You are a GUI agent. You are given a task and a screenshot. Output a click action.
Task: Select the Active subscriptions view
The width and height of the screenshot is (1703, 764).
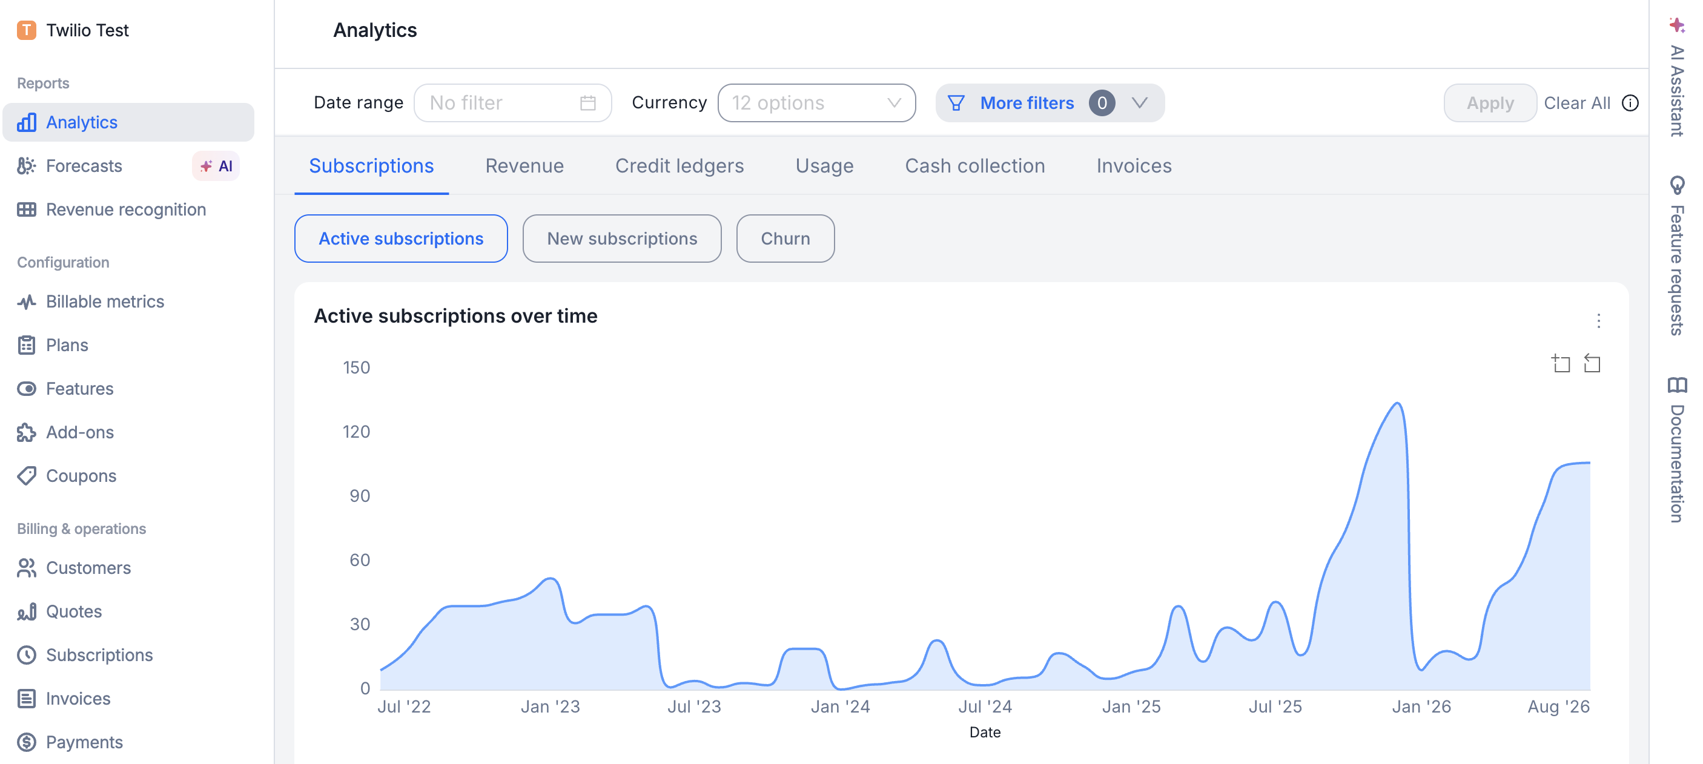coord(401,239)
